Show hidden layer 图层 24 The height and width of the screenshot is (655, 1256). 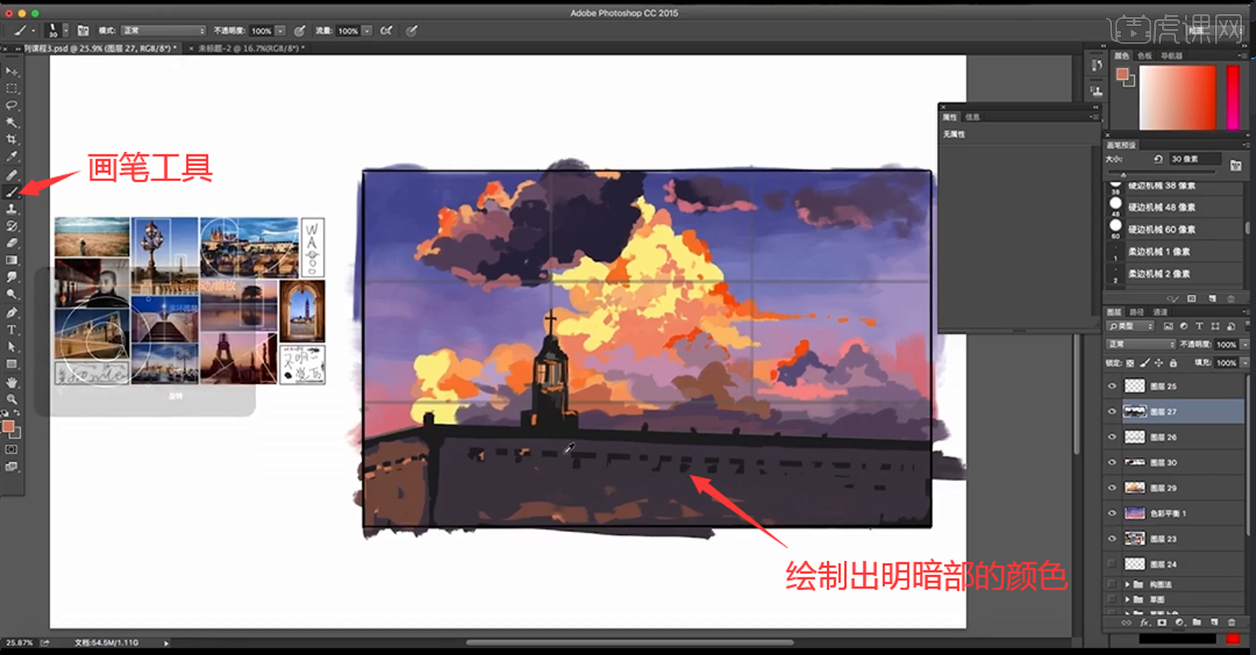click(1112, 563)
